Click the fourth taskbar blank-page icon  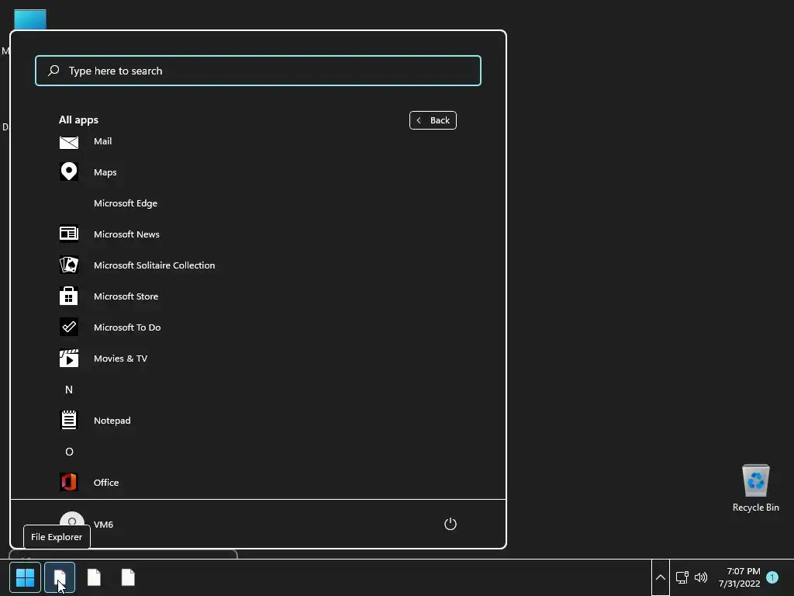coord(128,577)
